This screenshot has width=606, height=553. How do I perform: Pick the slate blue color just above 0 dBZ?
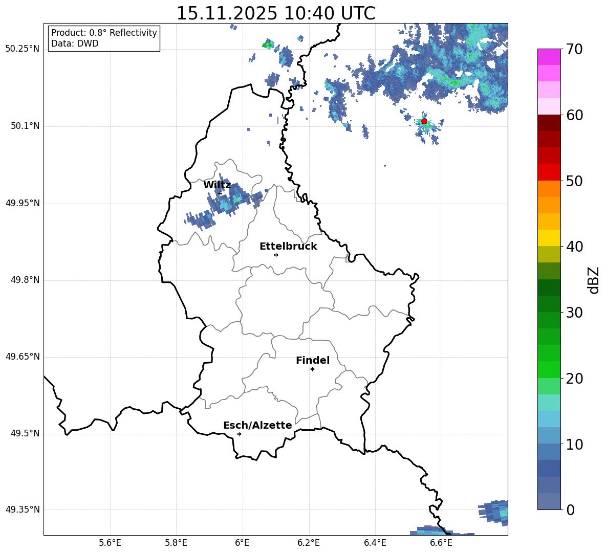pos(549,501)
